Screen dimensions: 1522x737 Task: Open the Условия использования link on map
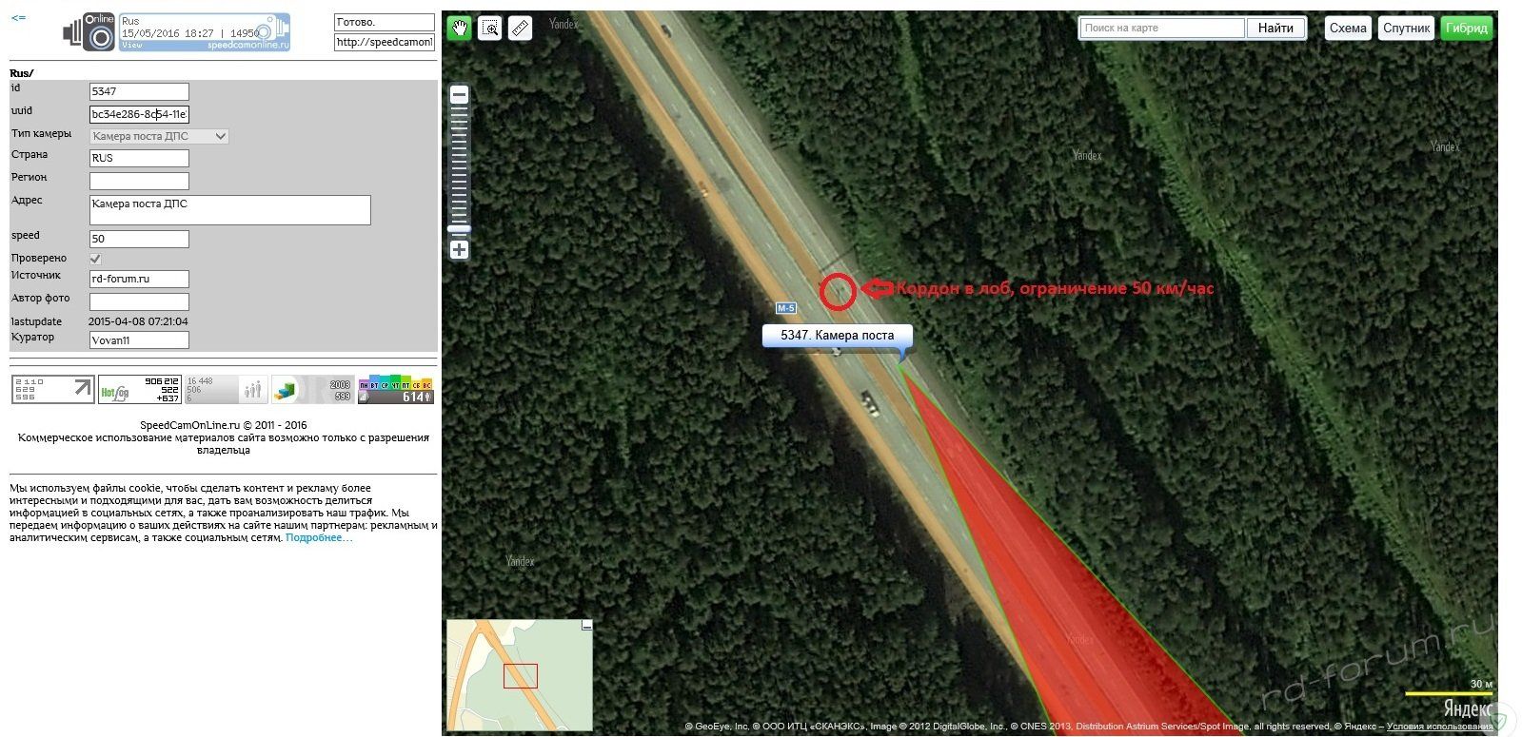point(1439,727)
